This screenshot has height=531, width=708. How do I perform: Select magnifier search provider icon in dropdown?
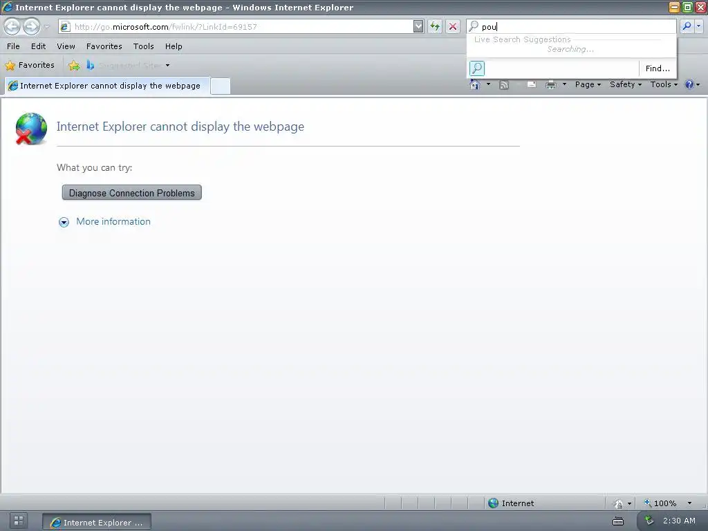tap(477, 68)
